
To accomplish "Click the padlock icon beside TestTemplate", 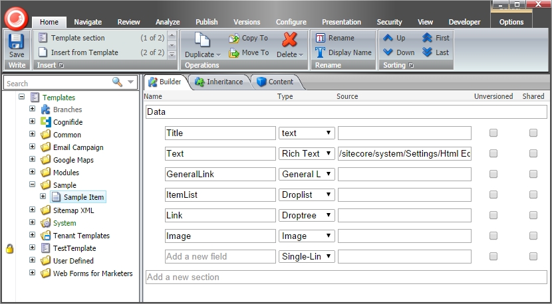I will [9, 249].
